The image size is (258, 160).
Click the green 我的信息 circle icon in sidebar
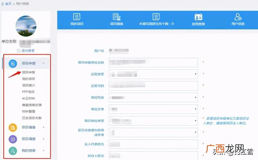coord(13,151)
